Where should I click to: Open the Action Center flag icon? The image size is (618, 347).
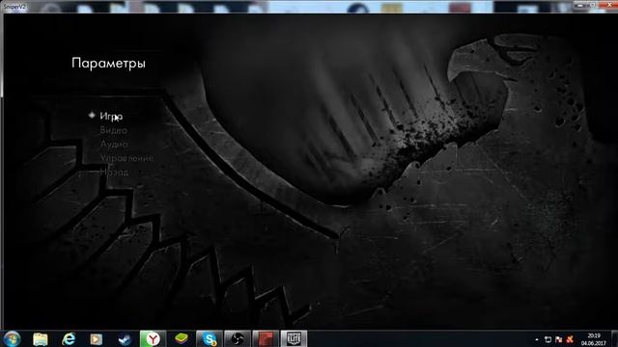pos(558,339)
